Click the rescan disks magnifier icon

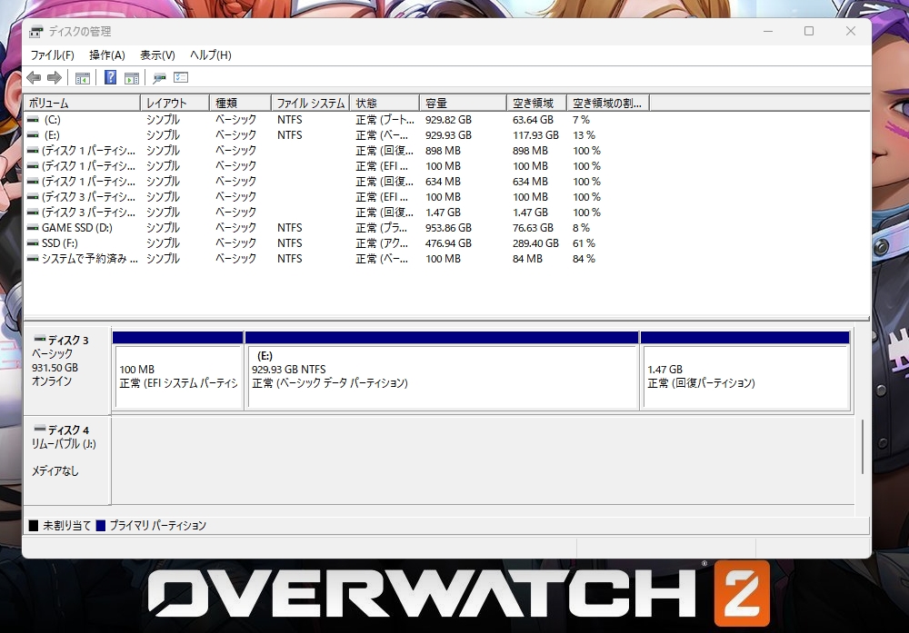[x=159, y=77]
